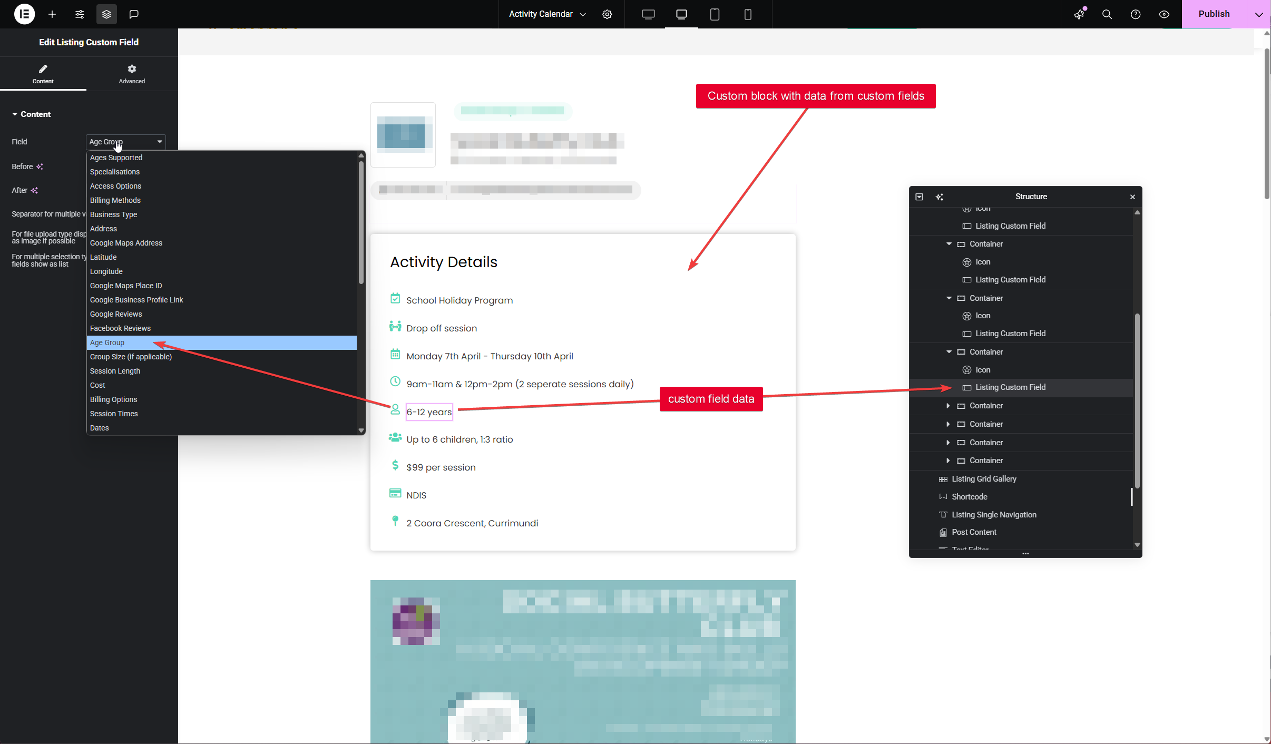This screenshot has width=1271, height=744.
Task: Open the Activity Calendar document dropdown
Action: (547, 14)
